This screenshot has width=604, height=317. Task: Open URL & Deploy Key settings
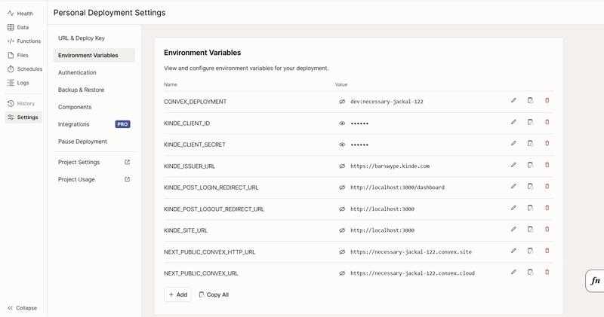click(94, 38)
